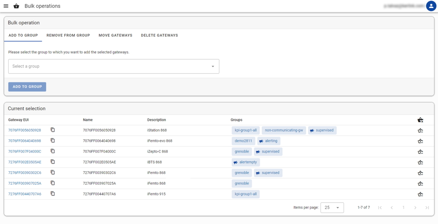
Task: Open the Move Gateways tab
Action: coord(115,35)
